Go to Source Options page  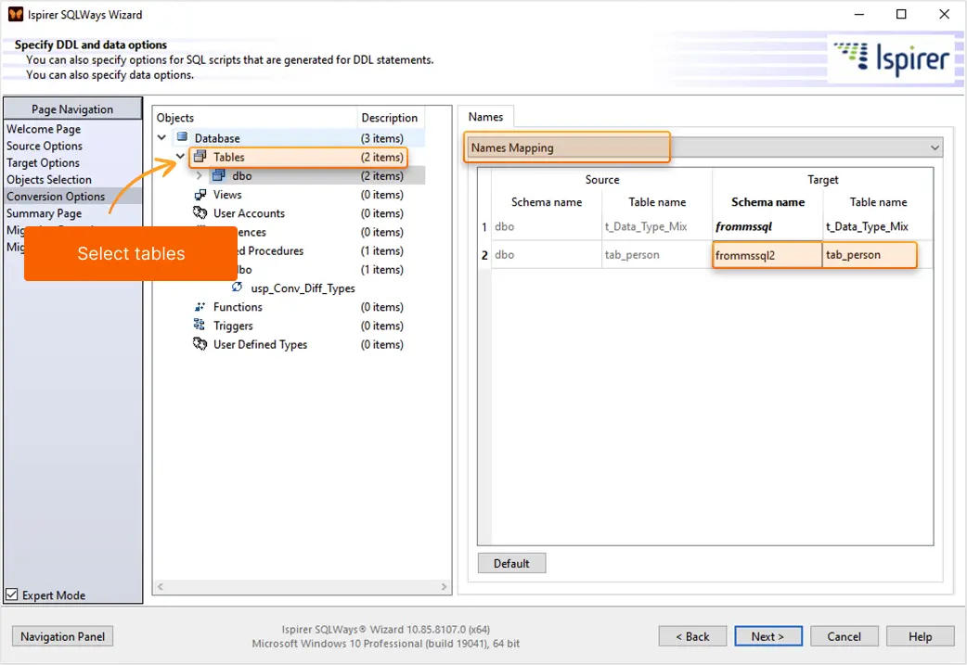point(45,146)
